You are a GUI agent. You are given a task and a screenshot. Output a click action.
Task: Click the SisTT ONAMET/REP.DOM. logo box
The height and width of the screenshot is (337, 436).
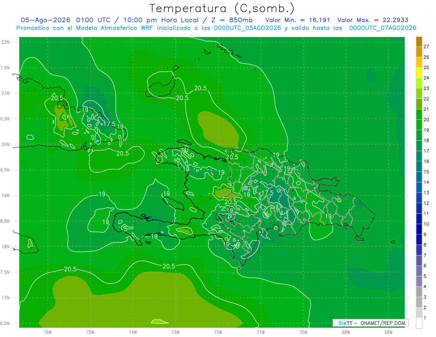(370, 323)
